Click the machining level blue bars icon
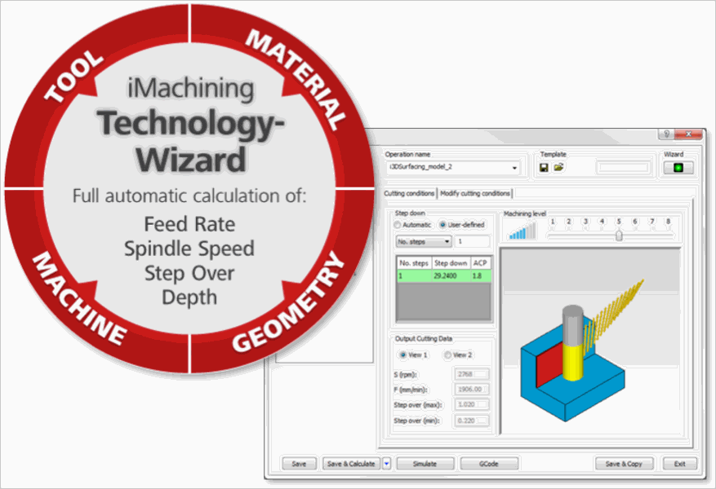 [519, 233]
